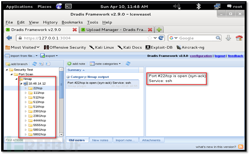The image size is (250, 155).
Task: Open the feedback link
Action: (236, 56)
